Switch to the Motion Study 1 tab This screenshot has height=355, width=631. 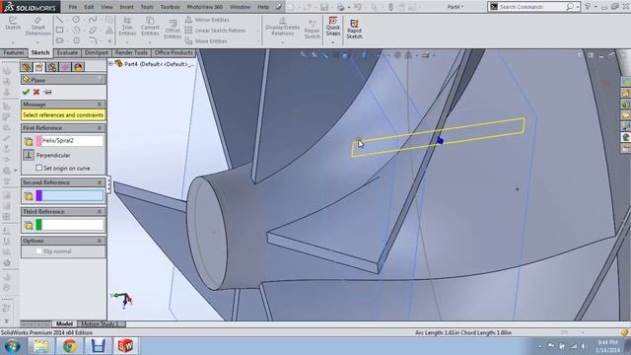(101, 323)
